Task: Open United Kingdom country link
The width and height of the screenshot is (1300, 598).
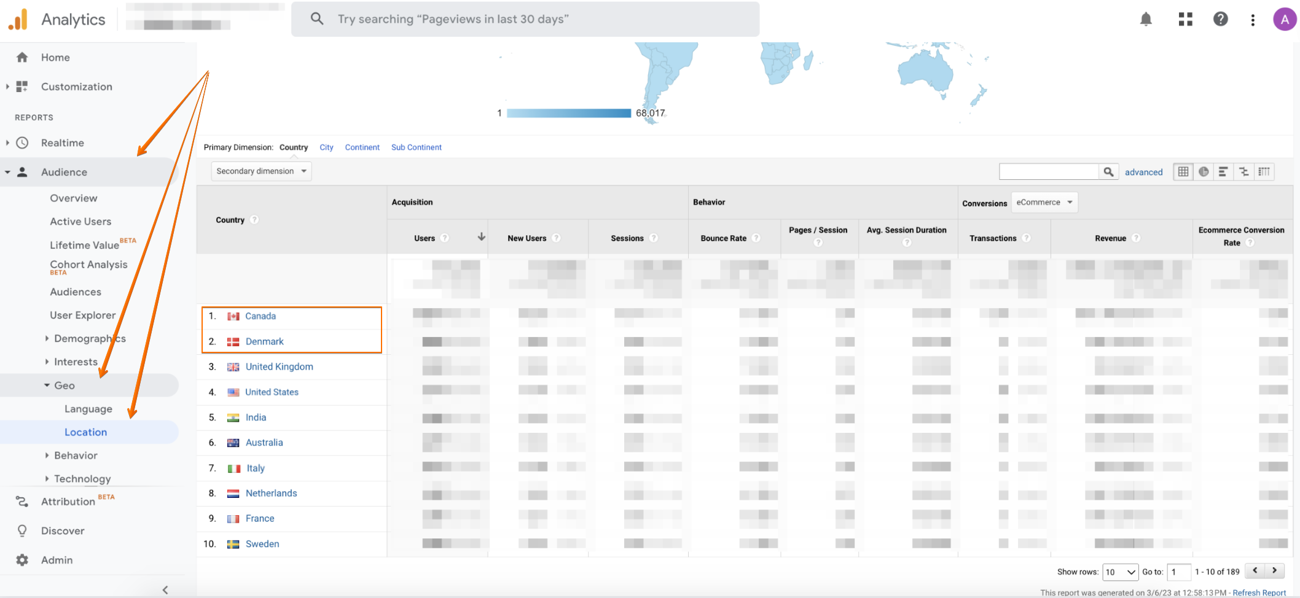Action: point(280,367)
